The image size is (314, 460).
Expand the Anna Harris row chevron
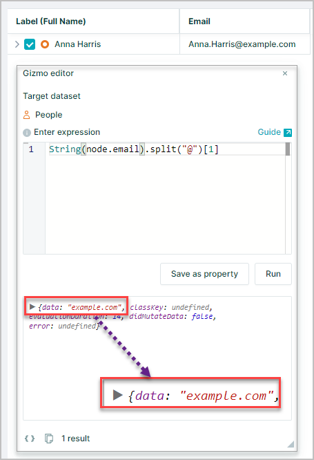click(17, 44)
